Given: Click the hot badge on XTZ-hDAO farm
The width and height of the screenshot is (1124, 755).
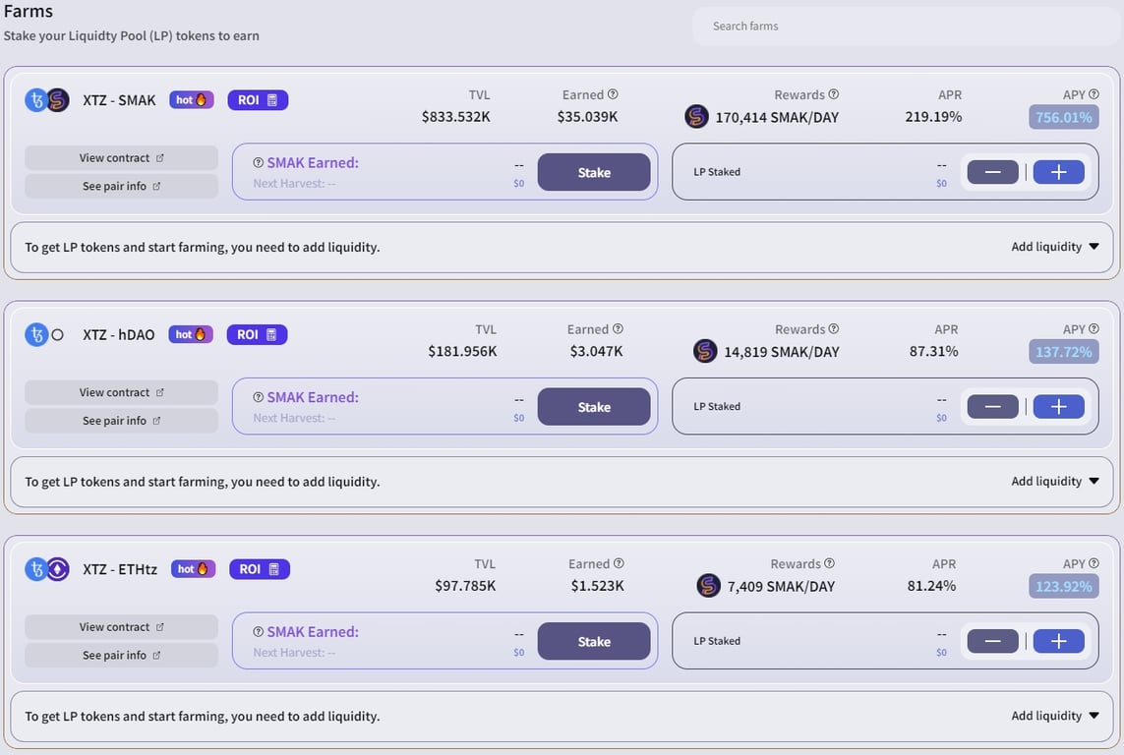Looking at the screenshot, I should (x=191, y=334).
